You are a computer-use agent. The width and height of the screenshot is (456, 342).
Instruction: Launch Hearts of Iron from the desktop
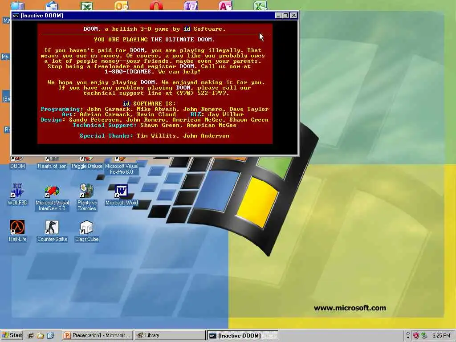pyautogui.click(x=52, y=163)
